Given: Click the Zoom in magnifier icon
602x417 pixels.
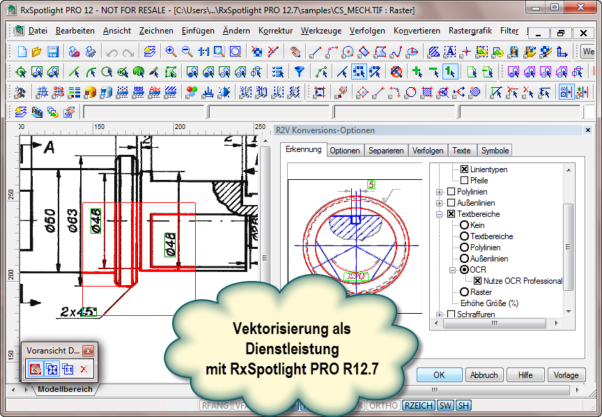Looking at the screenshot, I should pyautogui.click(x=171, y=52).
